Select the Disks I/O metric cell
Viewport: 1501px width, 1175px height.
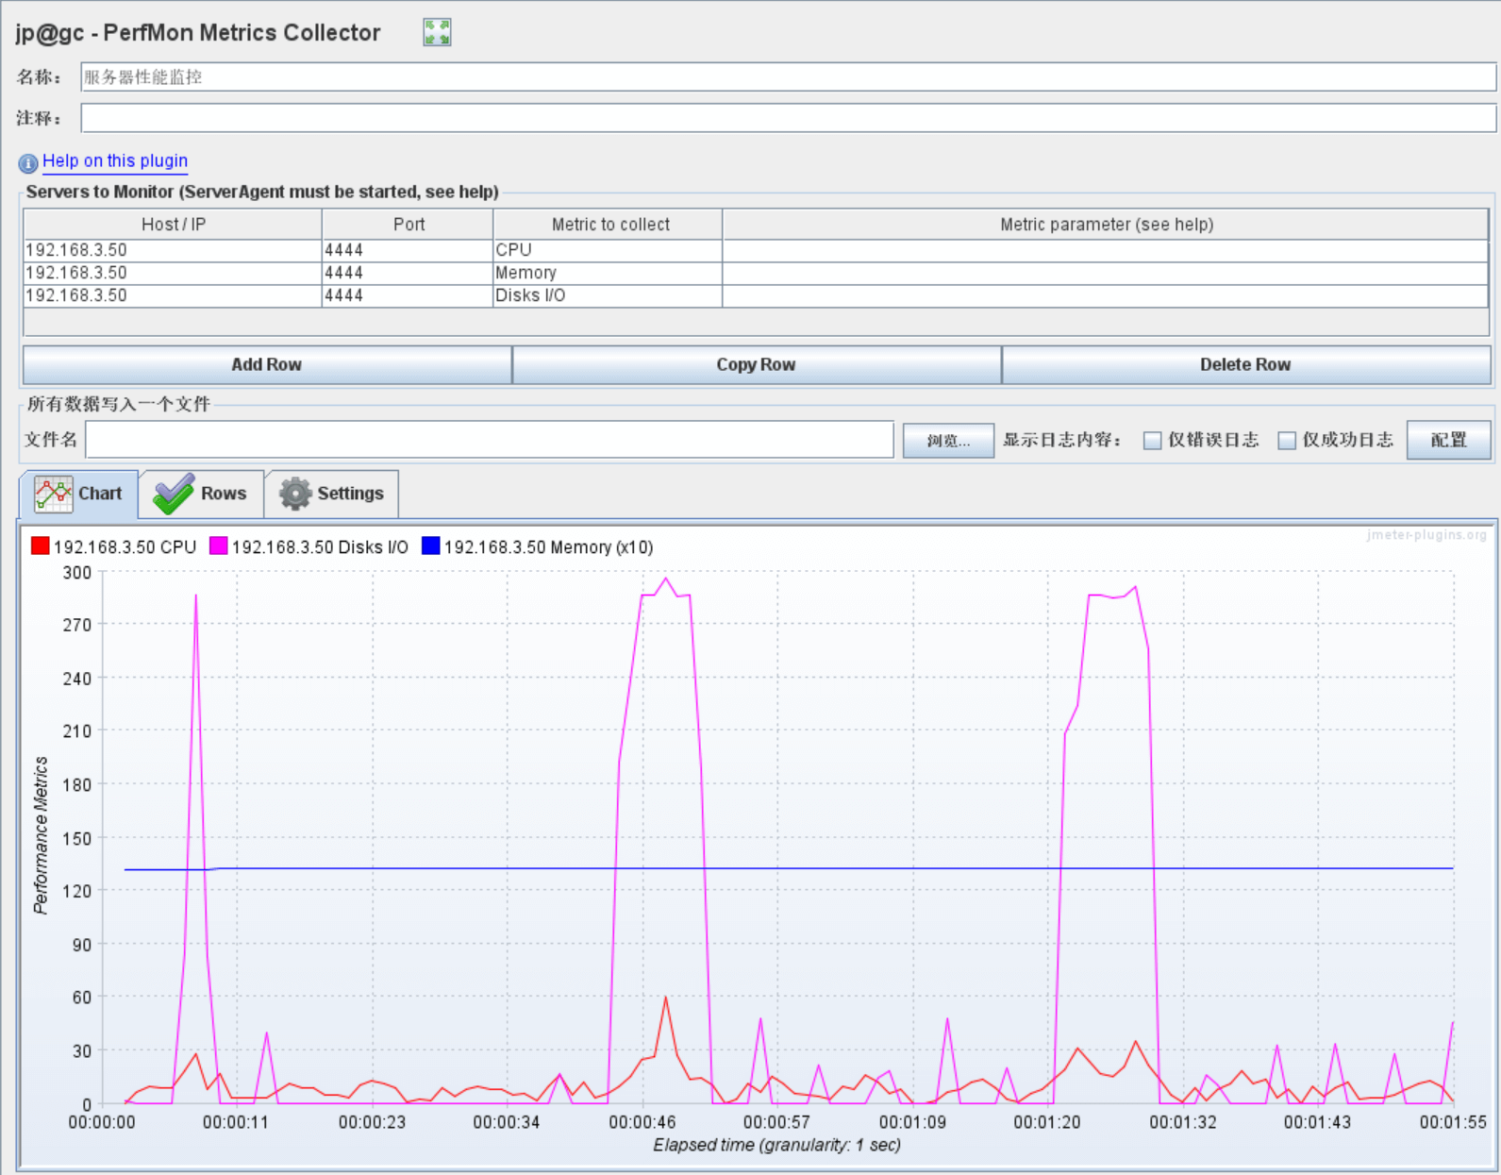(607, 295)
